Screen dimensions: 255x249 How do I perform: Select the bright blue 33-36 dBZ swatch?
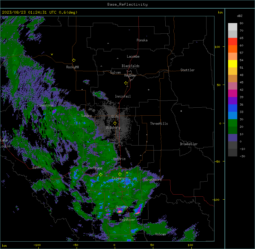(233, 108)
